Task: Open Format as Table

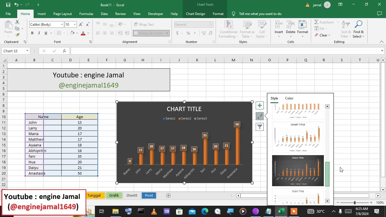Action: click(247, 29)
